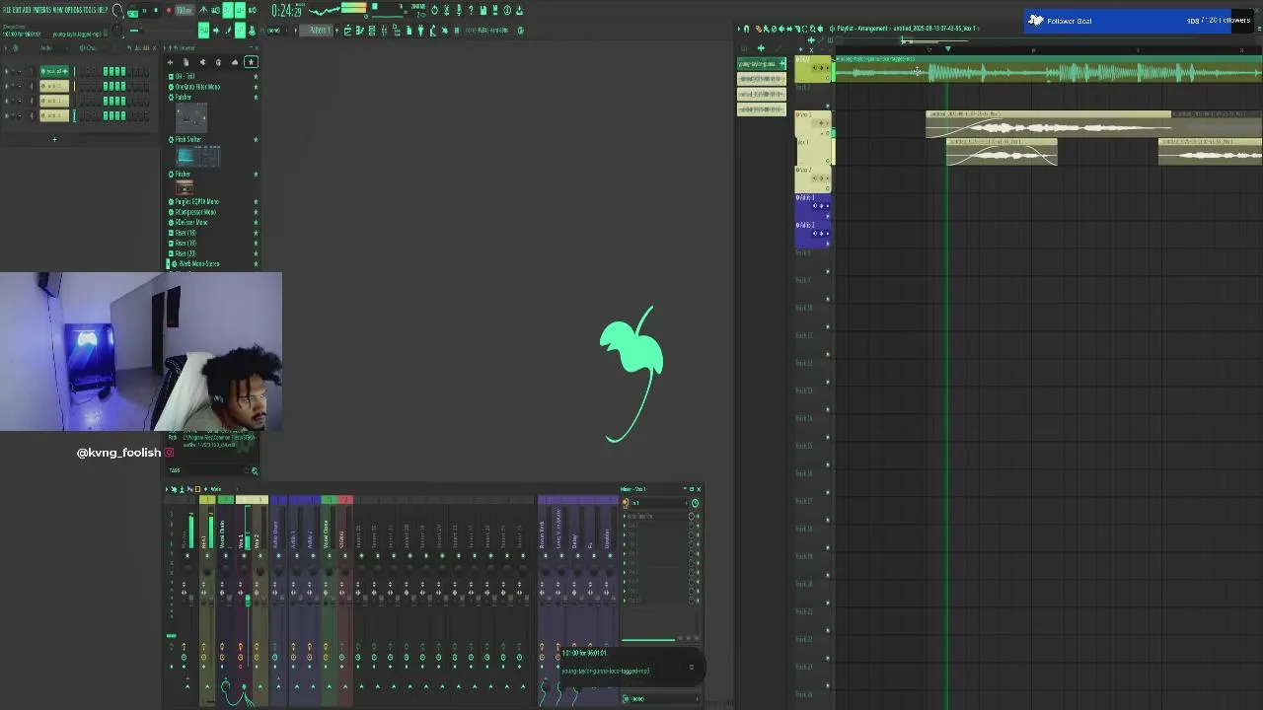Open the snap (none) dropdown in main toolbar
The image size is (1263, 710).
pyautogui.click(x=273, y=30)
